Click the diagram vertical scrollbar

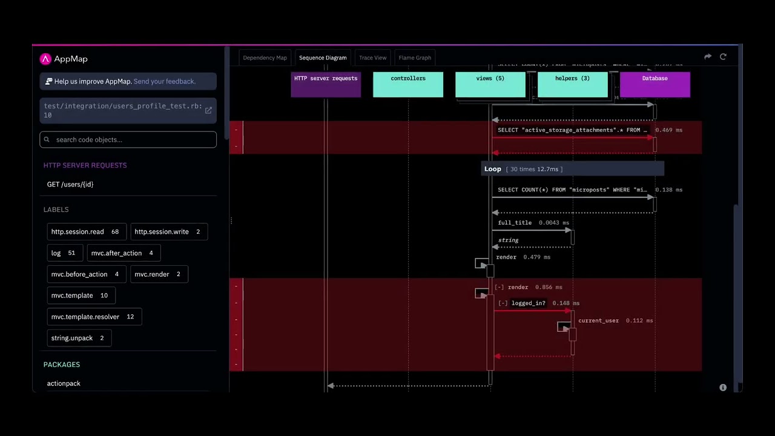point(736,294)
